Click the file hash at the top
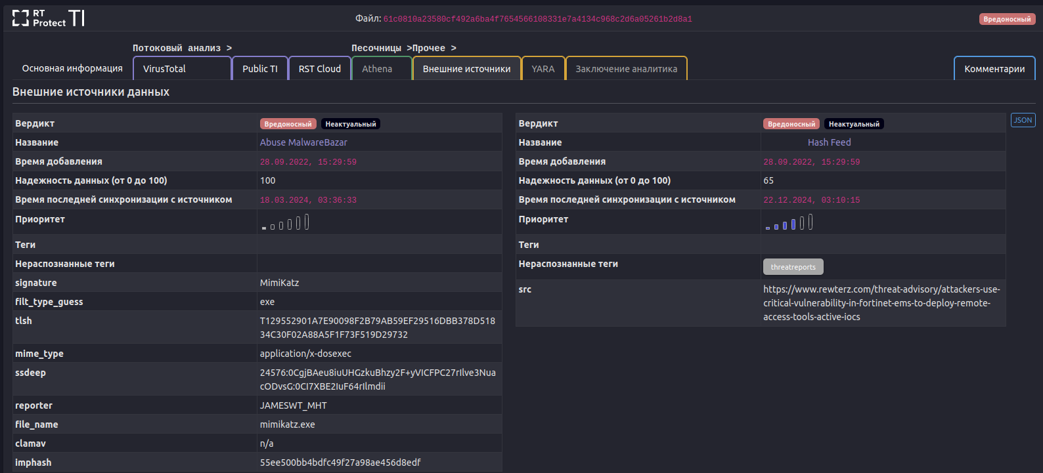Image resolution: width=1043 pixels, height=473 pixels. click(x=537, y=19)
